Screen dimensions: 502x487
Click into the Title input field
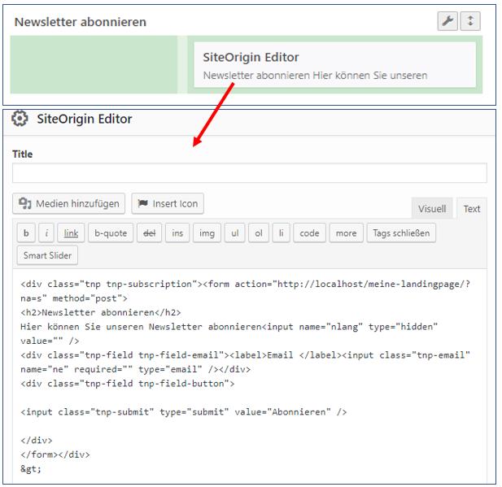pyautogui.click(x=249, y=172)
